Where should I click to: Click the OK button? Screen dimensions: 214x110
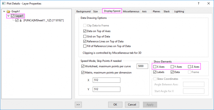(x=115, y=105)
